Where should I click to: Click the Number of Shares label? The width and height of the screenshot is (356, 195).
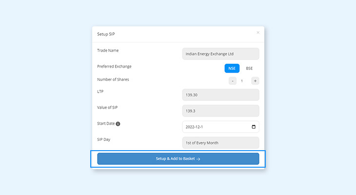pyautogui.click(x=113, y=79)
